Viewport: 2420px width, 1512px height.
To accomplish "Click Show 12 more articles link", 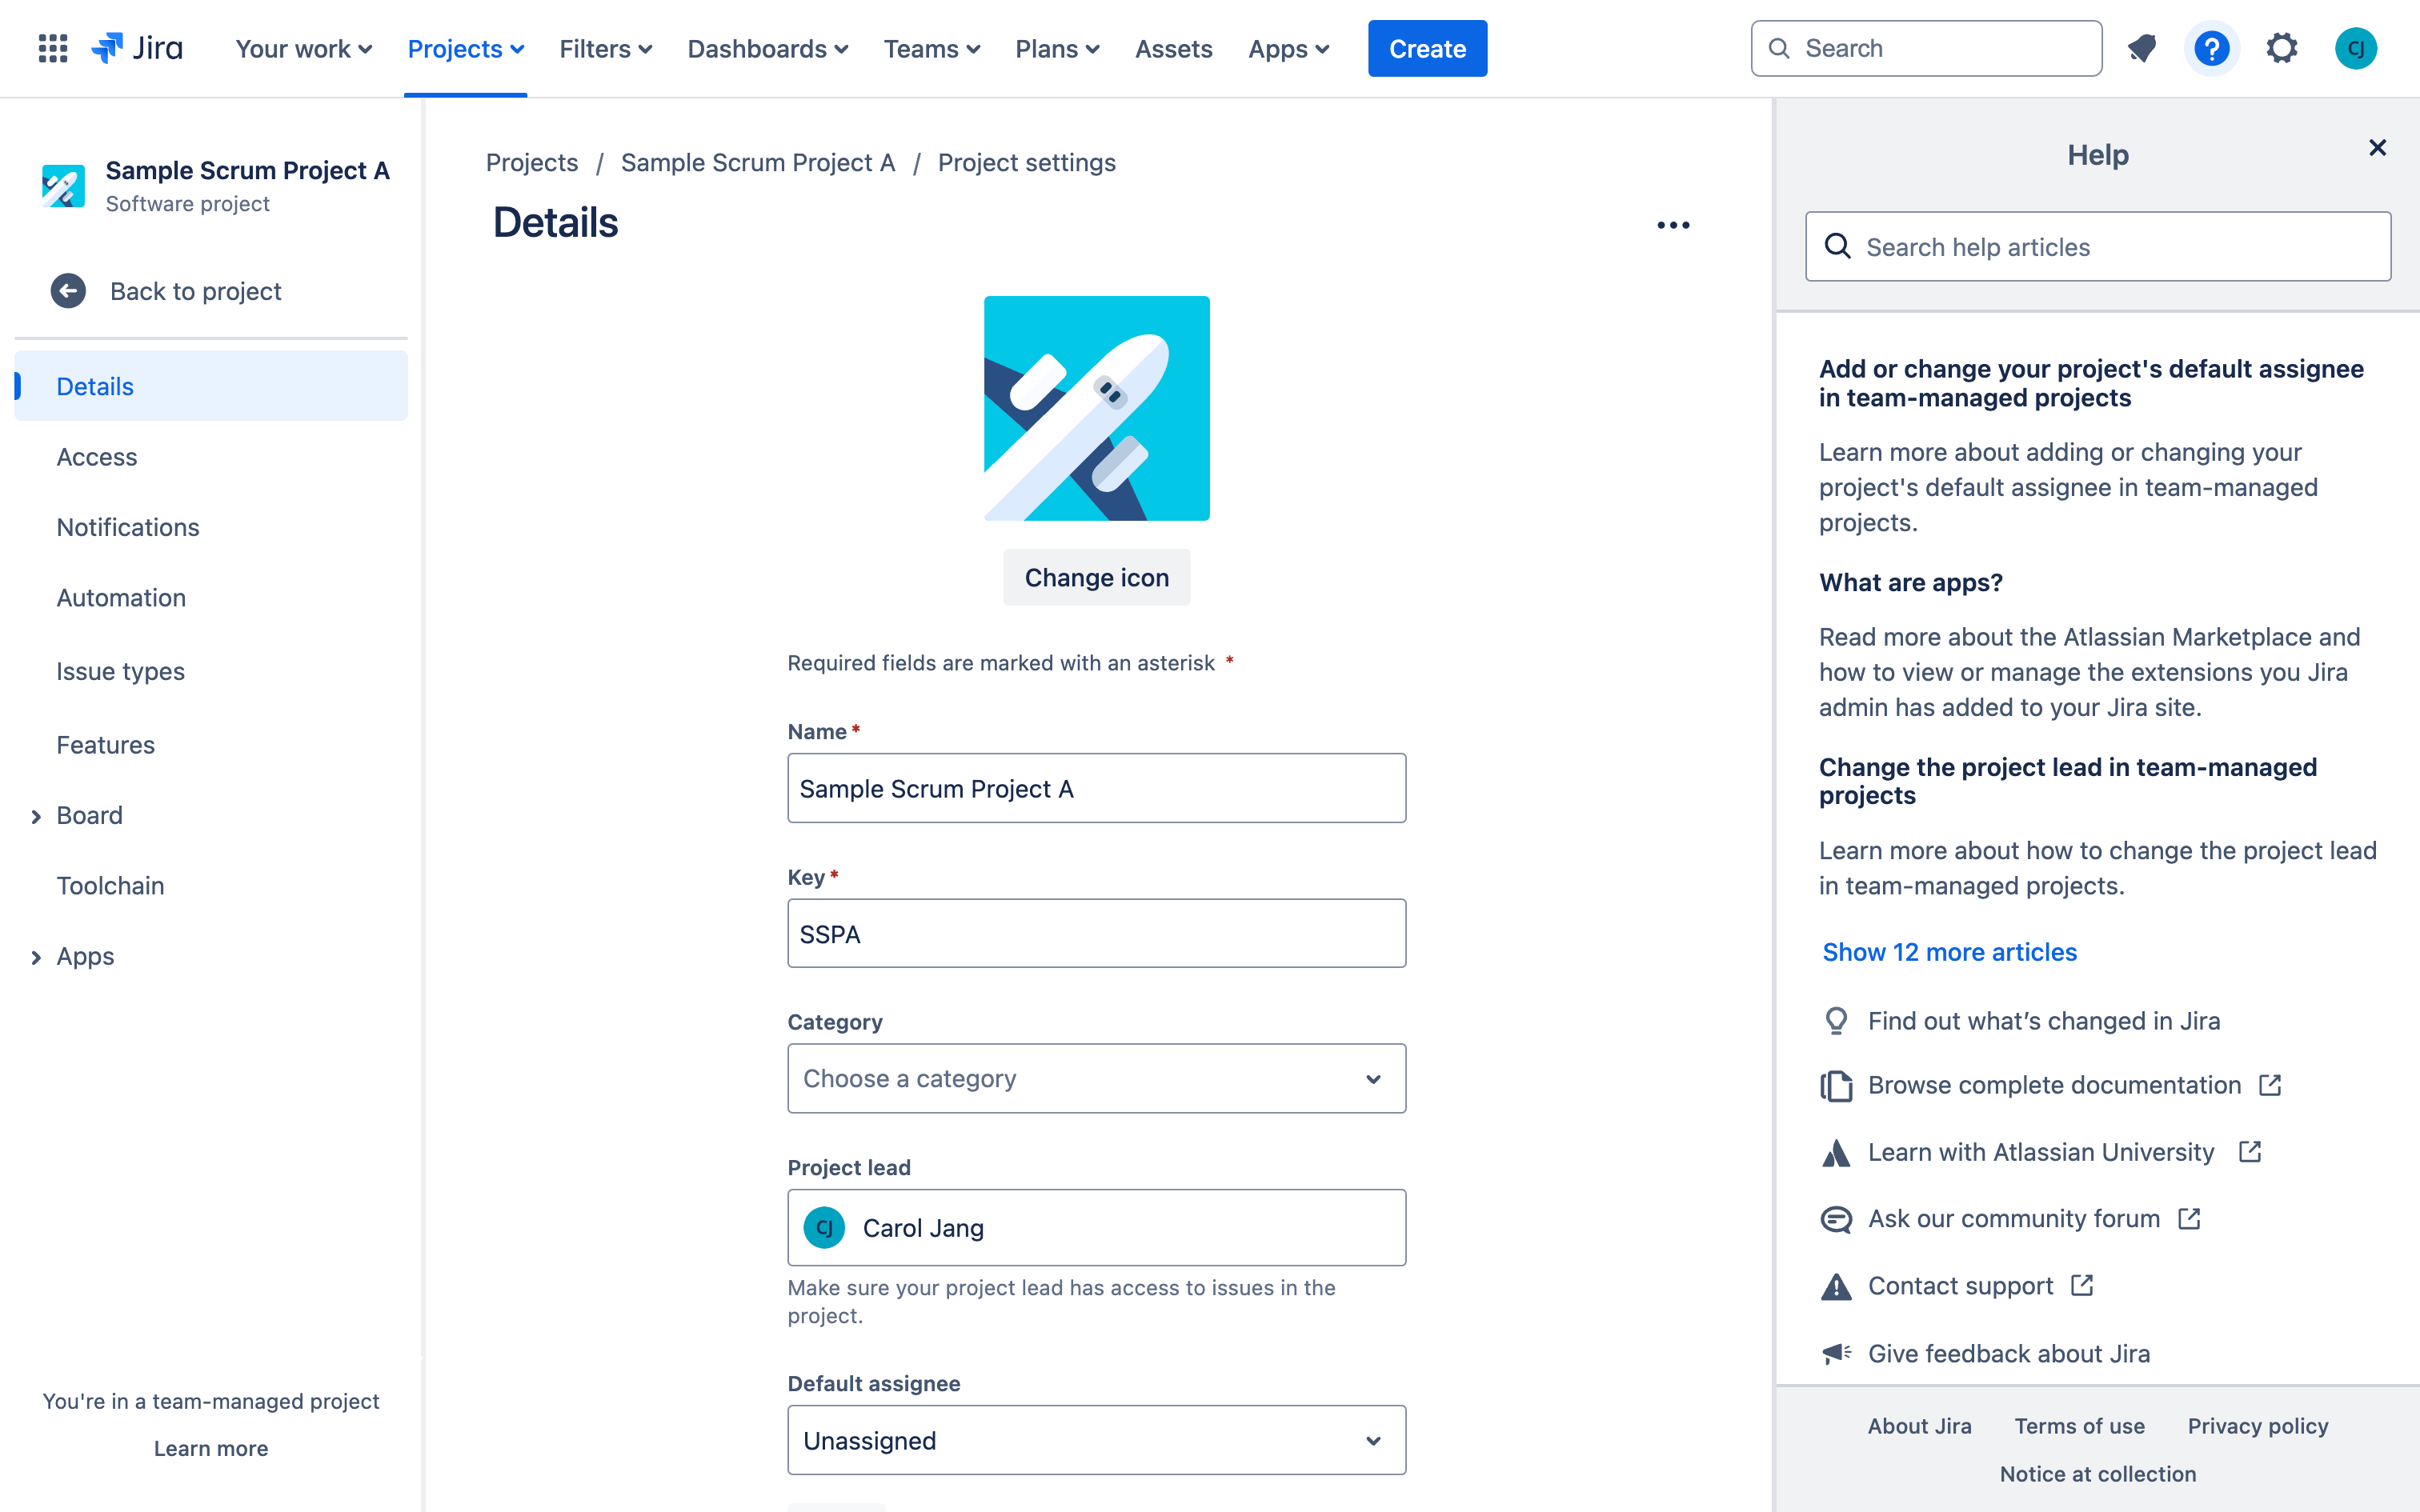I will tap(1949, 951).
